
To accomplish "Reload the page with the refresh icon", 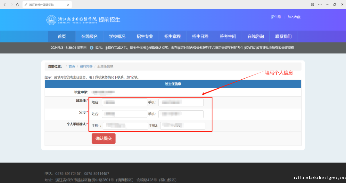I will [18, 4].
